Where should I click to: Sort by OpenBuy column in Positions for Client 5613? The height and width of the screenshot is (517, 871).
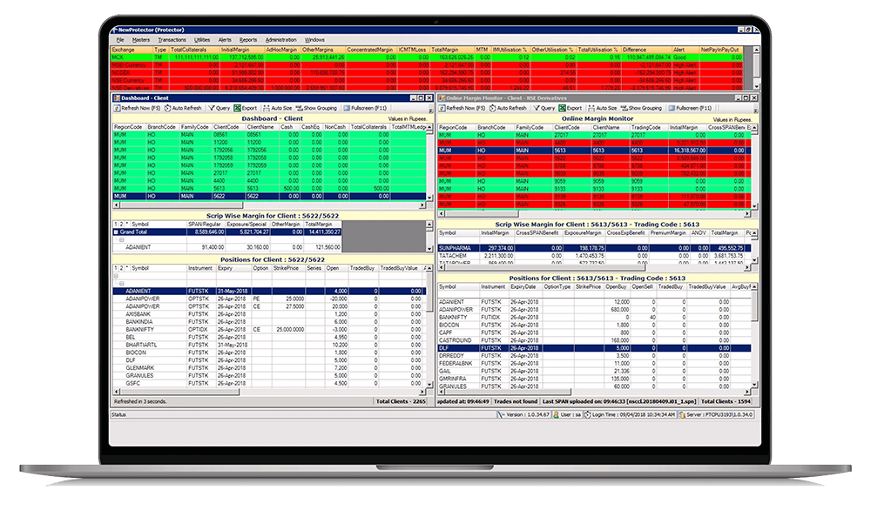tap(618, 287)
